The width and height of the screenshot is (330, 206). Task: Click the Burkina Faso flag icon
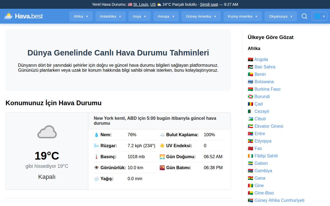tap(250, 89)
